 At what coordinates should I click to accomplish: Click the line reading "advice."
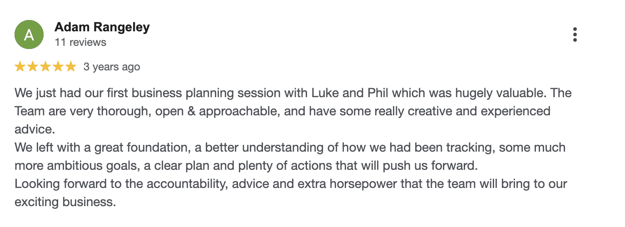coord(35,129)
